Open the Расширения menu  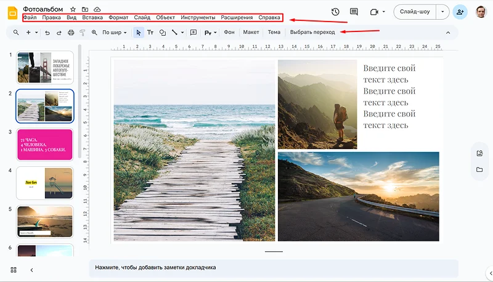click(x=237, y=18)
